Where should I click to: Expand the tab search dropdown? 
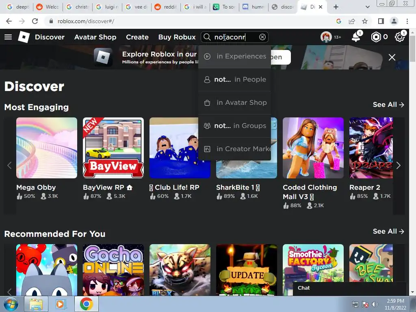[367, 7]
